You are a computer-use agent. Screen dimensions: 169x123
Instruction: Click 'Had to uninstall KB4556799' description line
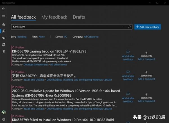[42, 61]
